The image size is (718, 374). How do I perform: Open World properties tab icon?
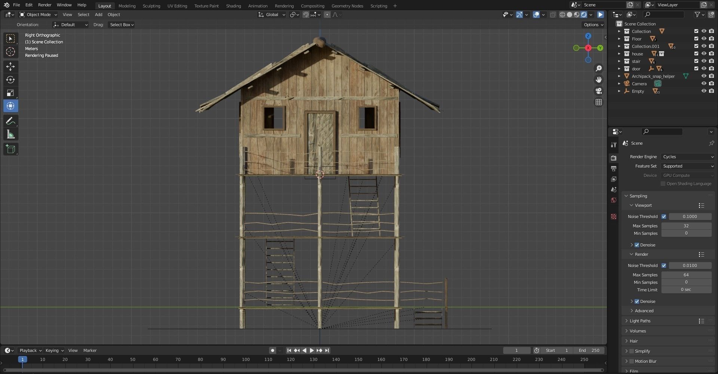pos(613,200)
